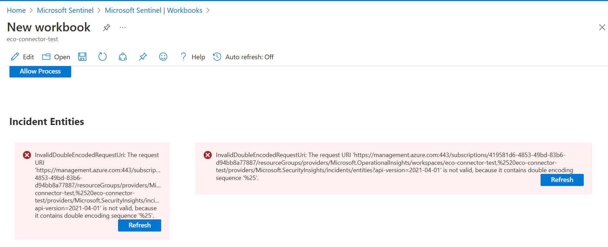Toggle the Auto refresh: Off setting
This screenshot has height=247, width=608.
249,57
